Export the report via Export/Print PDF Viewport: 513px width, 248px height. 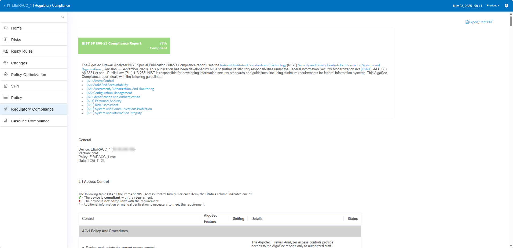[x=479, y=22]
